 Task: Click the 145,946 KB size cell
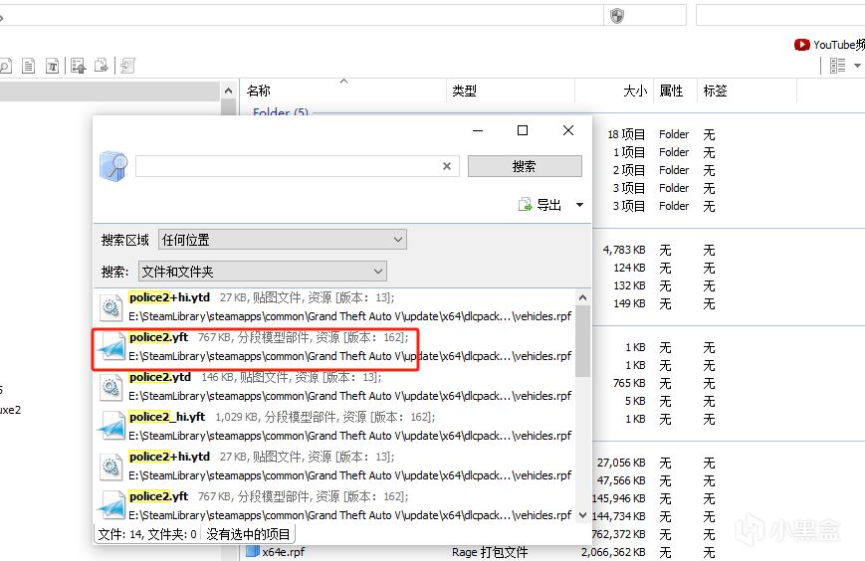[x=619, y=498]
